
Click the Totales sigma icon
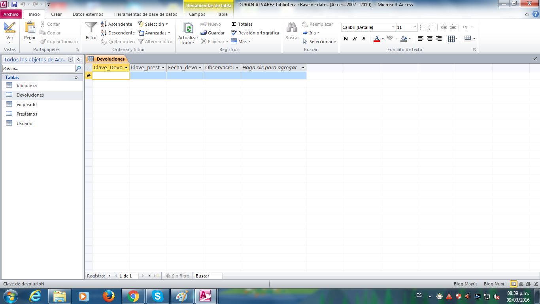[234, 24]
